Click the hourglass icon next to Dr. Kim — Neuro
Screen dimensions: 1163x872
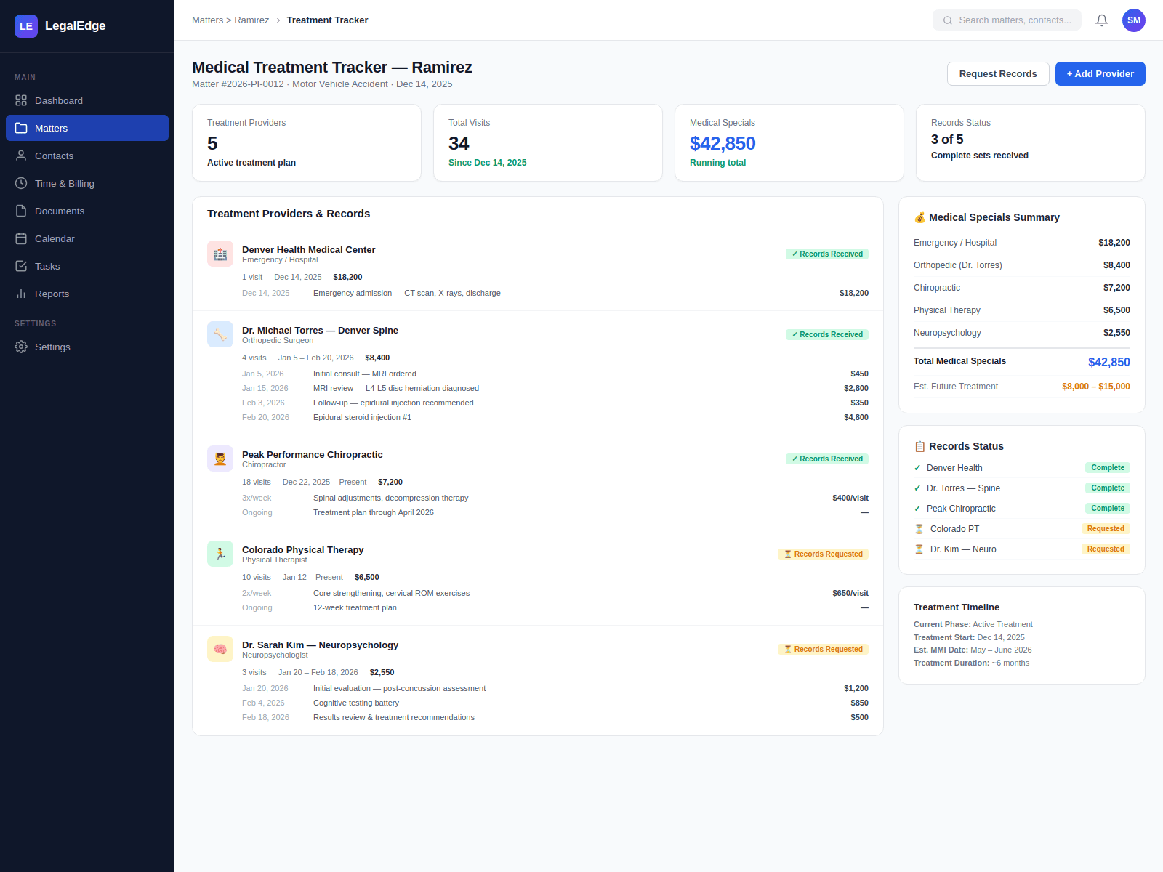pos(919,549)
